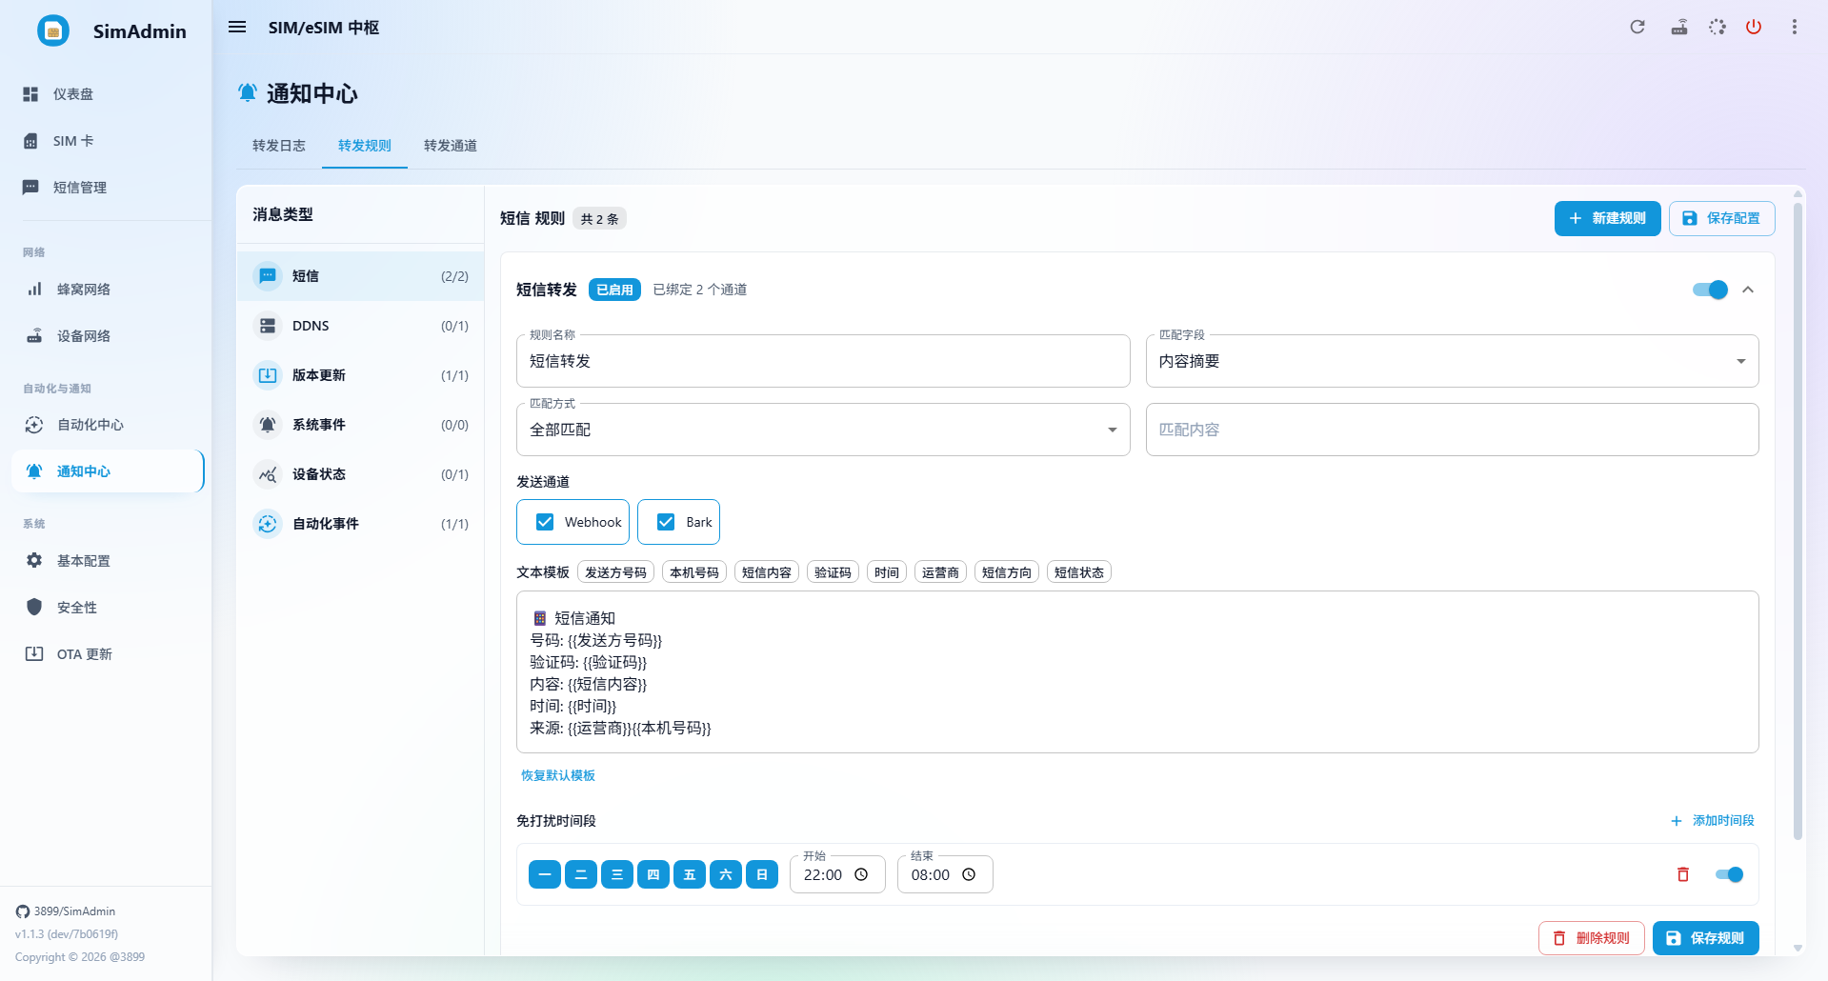Open 蜂窝网络 in sidebar
The image size is (1828, 981).
pos(106,290)
